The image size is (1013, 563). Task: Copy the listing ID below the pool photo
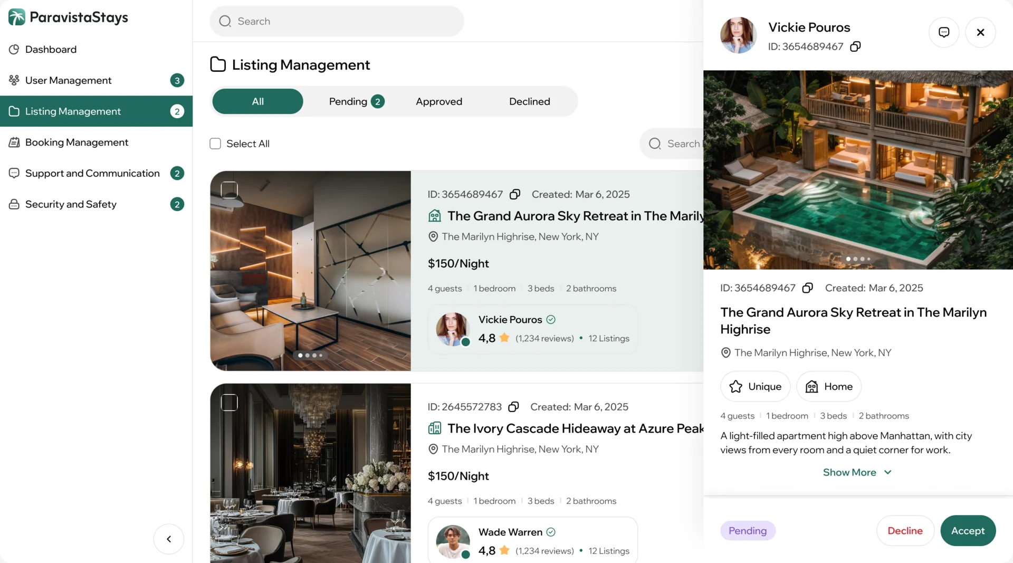tap(807, 288)
